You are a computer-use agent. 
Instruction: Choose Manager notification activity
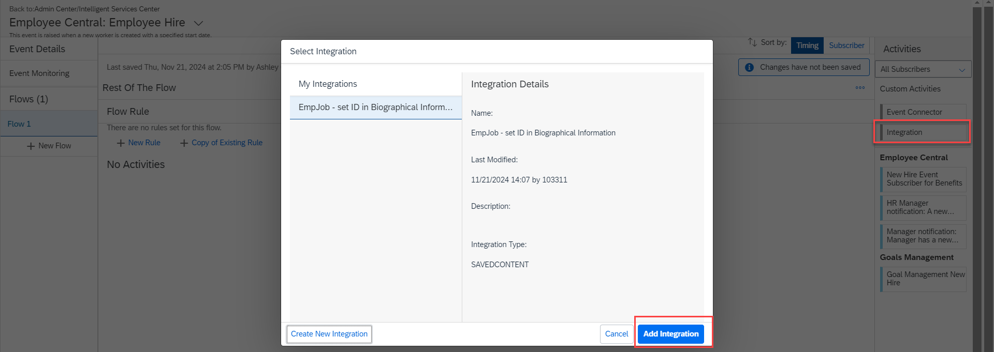(923, 236)
